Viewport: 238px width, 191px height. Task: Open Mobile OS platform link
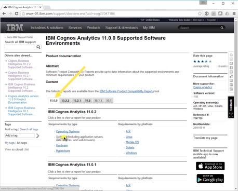[133, 142]
